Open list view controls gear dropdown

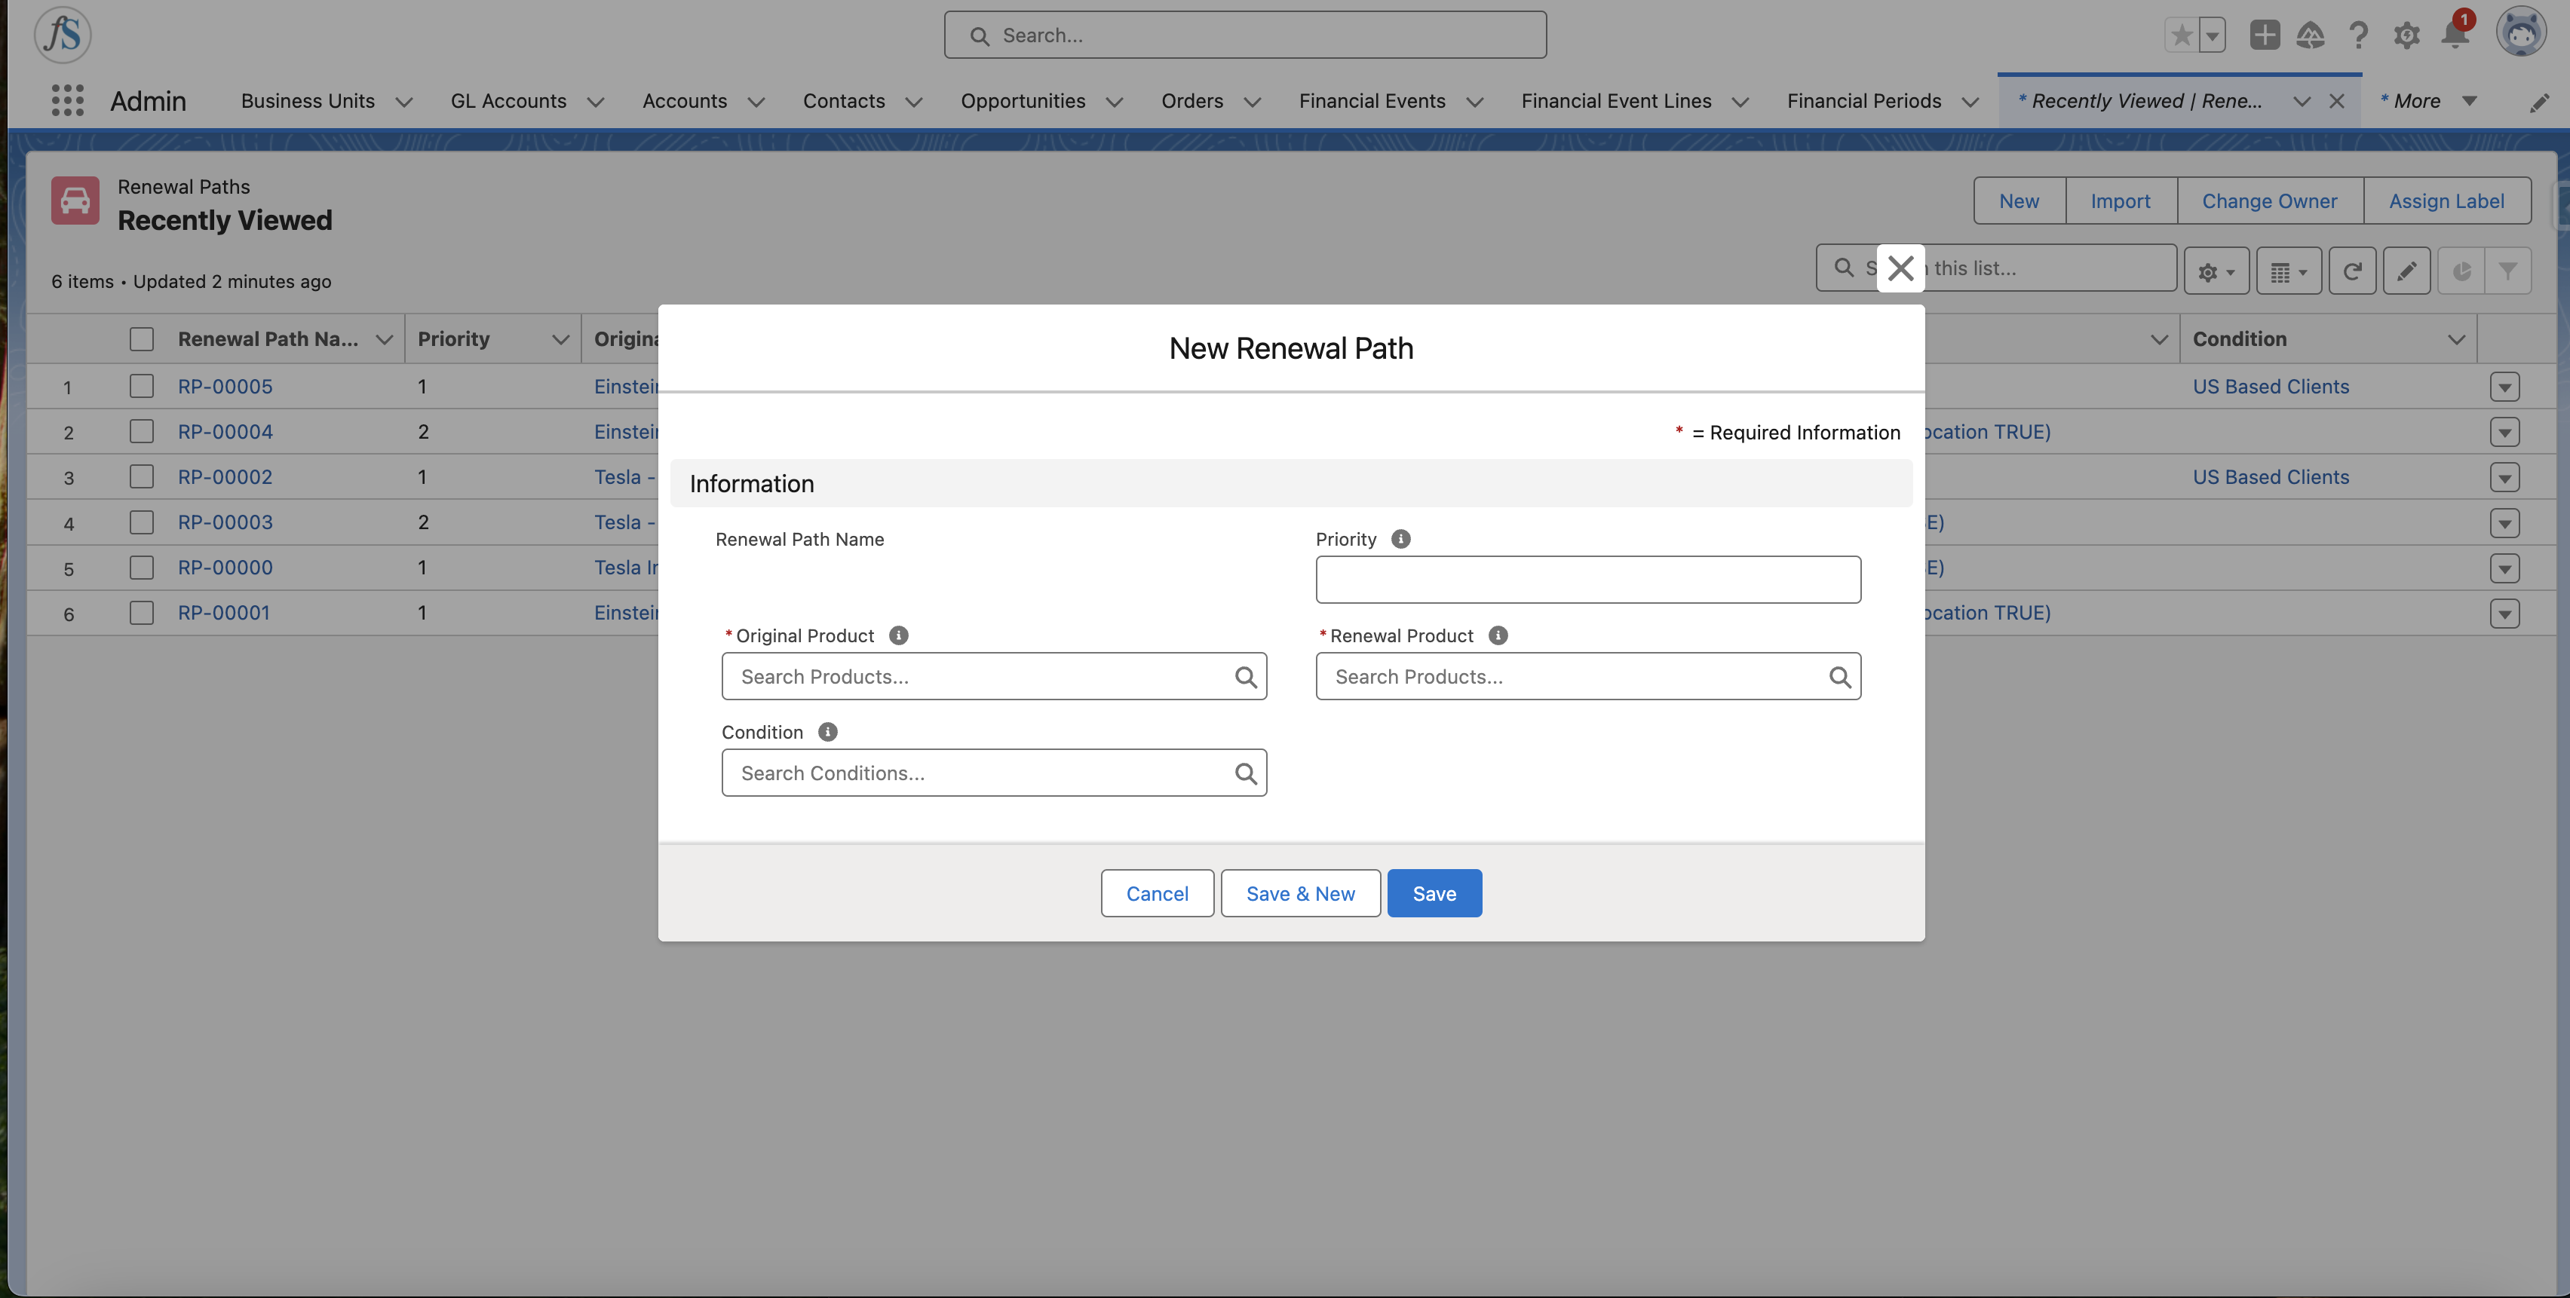point(2216,271)
